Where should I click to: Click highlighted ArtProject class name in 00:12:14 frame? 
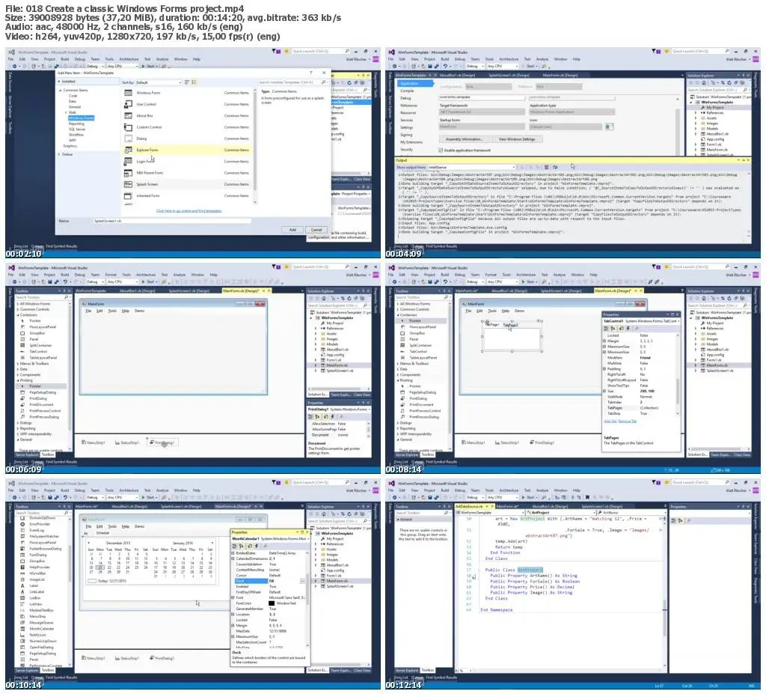(530, 570)
